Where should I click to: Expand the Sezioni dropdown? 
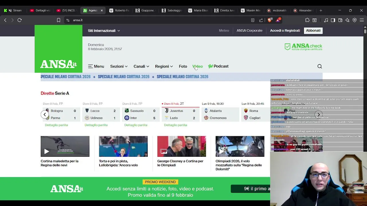coord(119,66)
